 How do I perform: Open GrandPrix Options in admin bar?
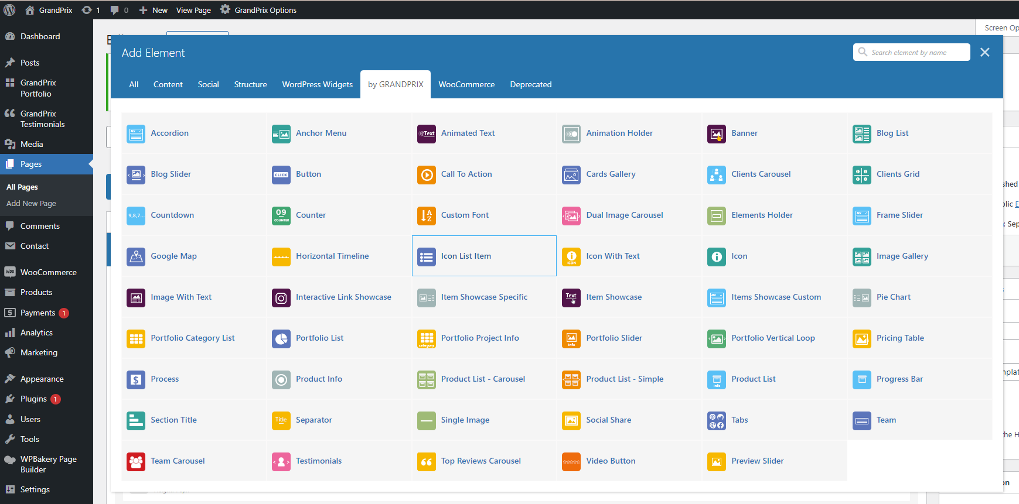[x=258, y=10]
